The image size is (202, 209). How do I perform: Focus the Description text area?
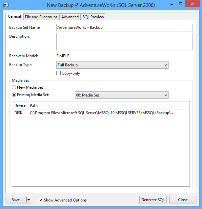click(x=125, y=42)
